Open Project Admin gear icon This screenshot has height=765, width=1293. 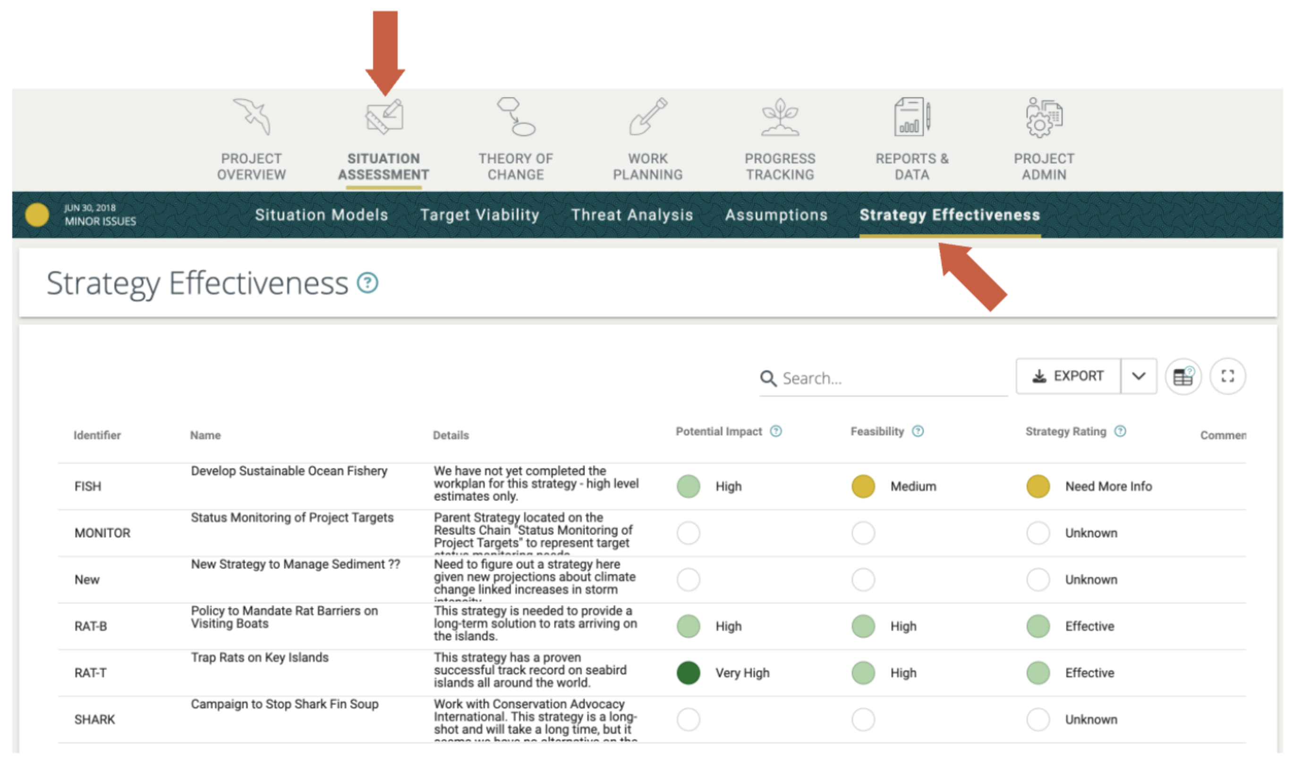coord(1044,118)
